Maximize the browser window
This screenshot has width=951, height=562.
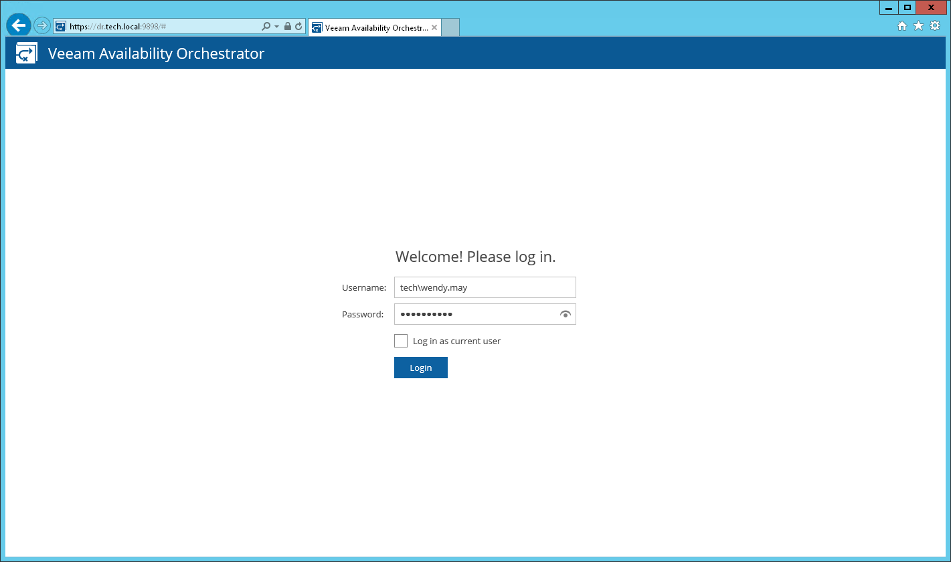click(907, 8)
